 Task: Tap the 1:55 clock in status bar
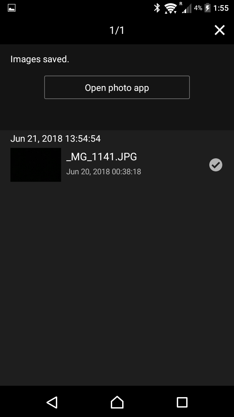(221, 8)
